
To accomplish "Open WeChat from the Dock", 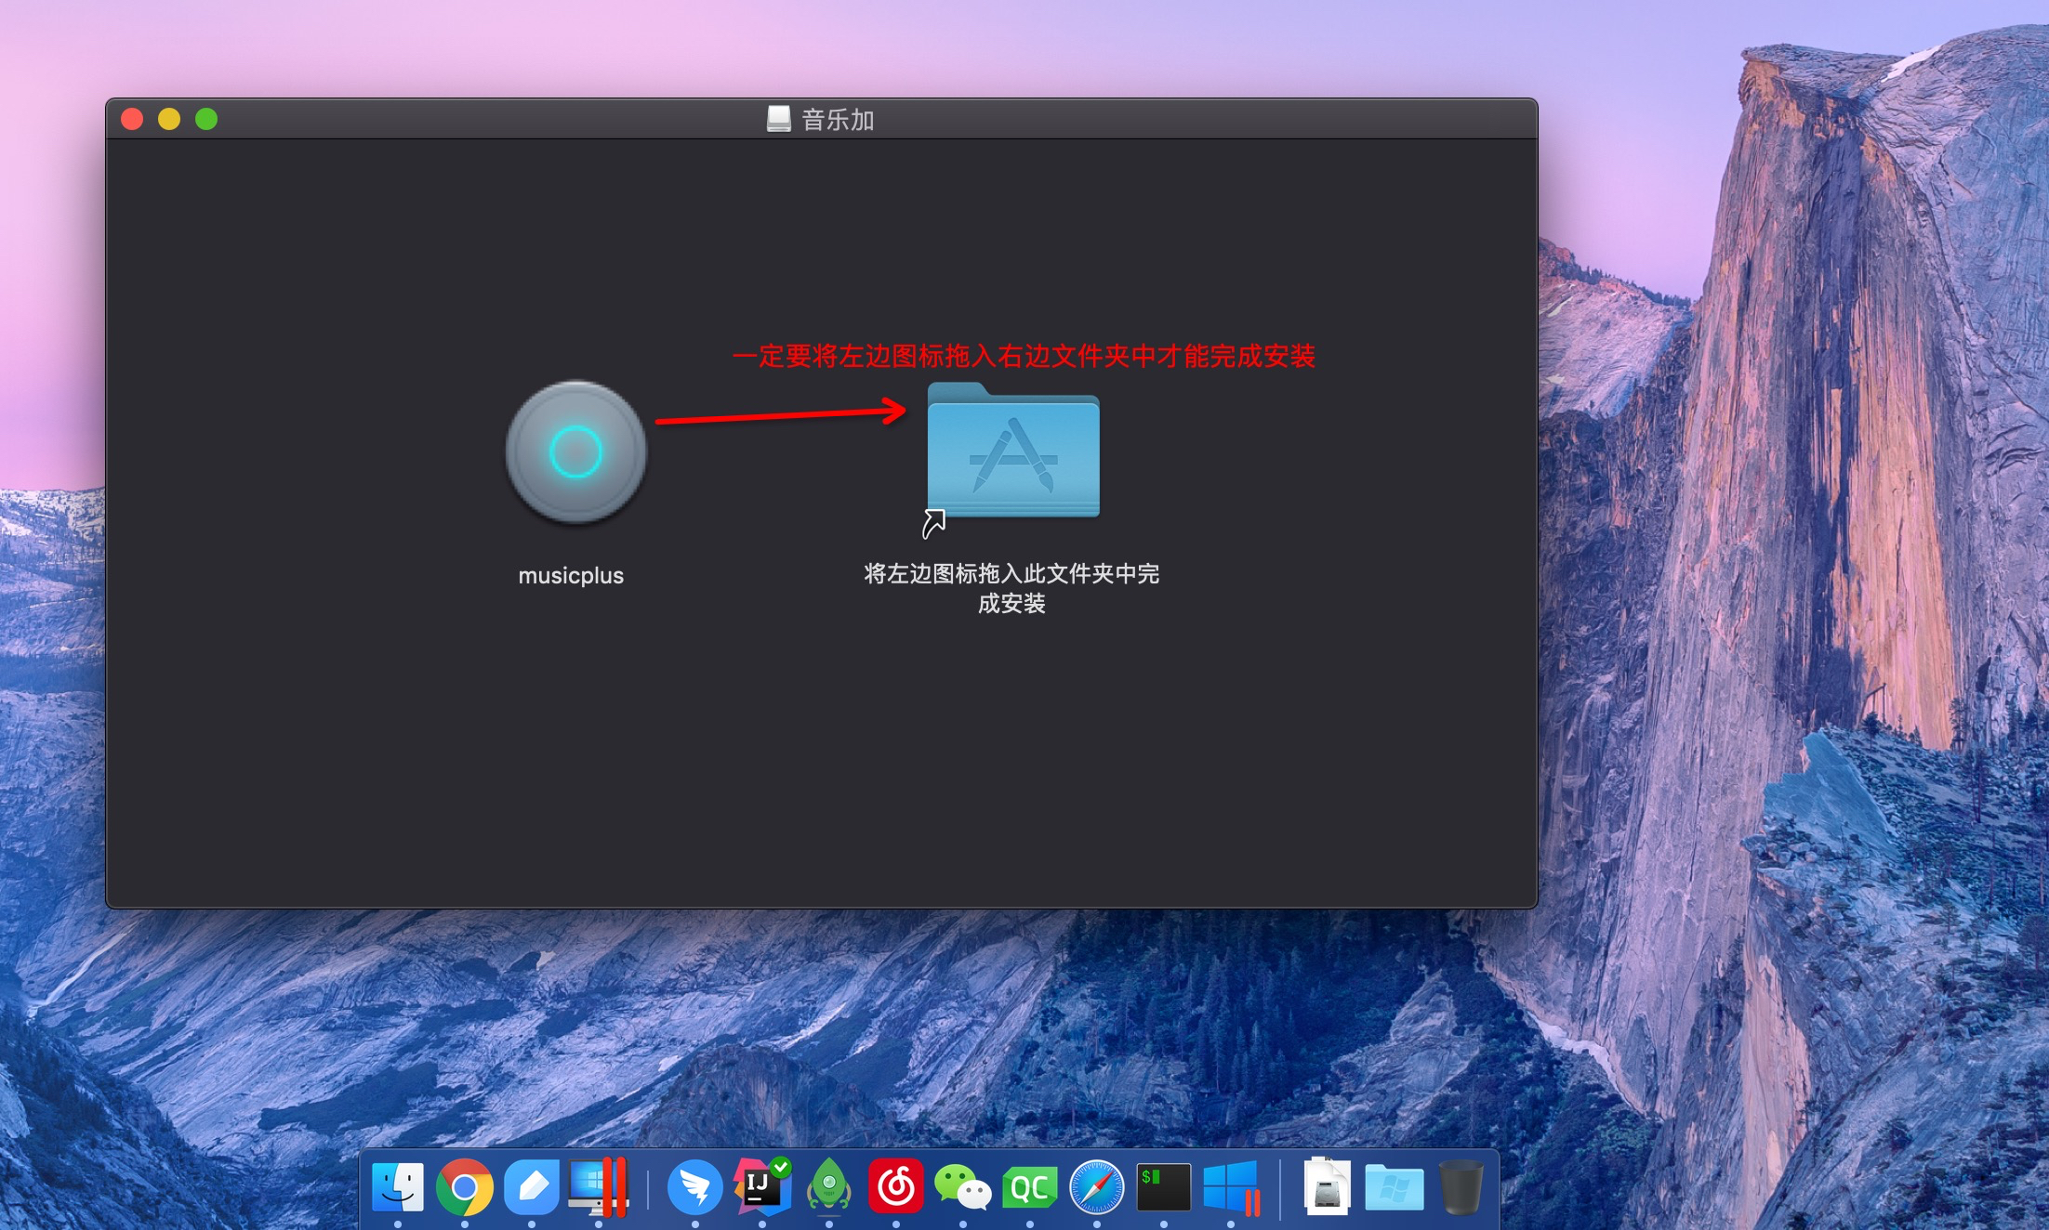I will point(963,1187).
